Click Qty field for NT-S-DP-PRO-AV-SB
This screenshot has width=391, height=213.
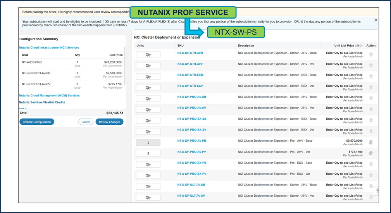148,98
